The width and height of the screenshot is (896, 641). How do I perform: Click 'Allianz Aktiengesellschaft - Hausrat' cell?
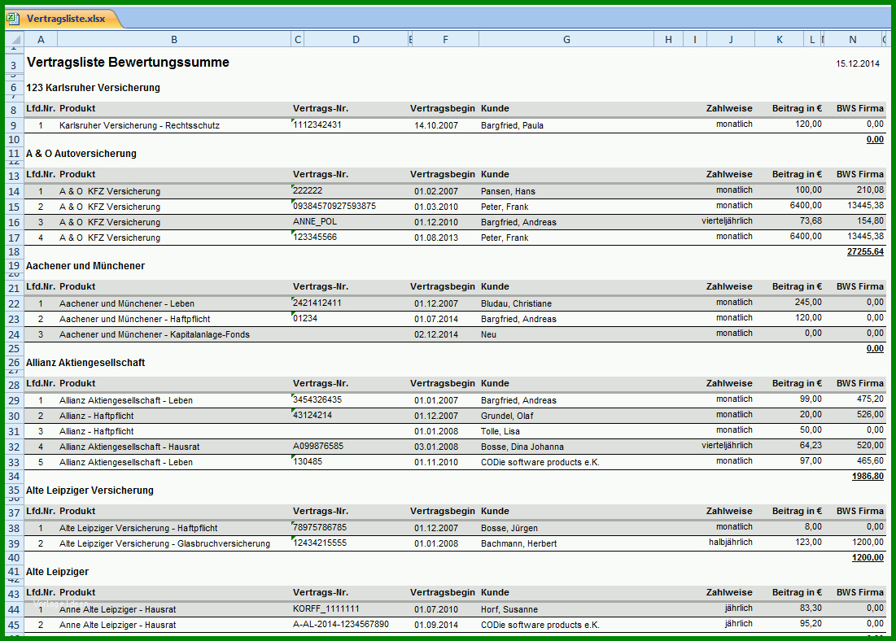coord(129,447)
